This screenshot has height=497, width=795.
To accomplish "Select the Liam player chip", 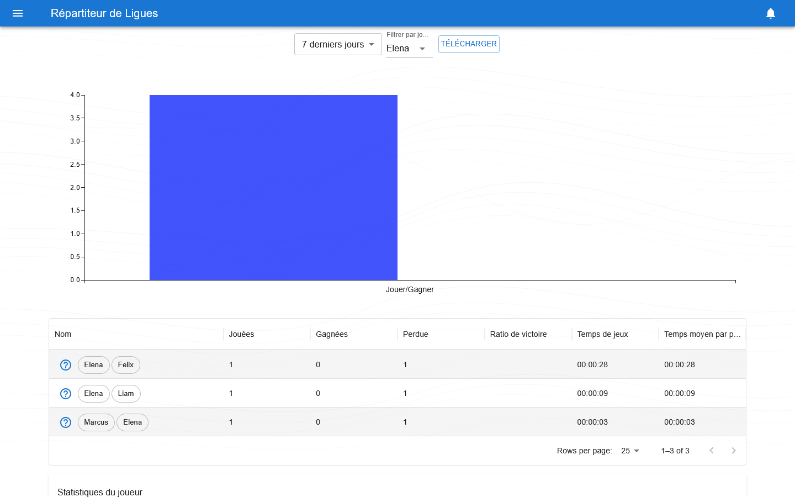I will (126, 394).
